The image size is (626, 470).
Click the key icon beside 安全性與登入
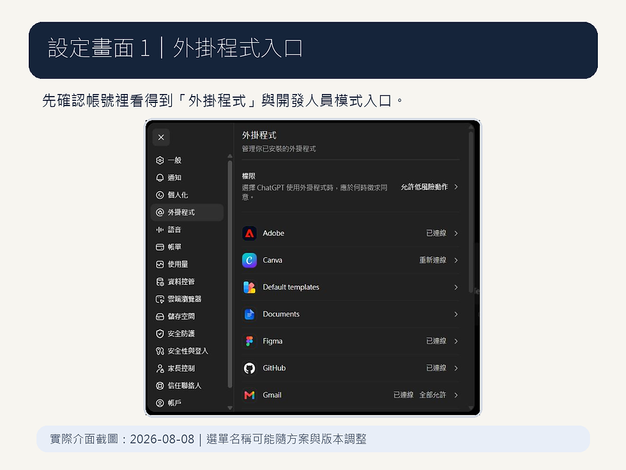(x=160, y=351)
